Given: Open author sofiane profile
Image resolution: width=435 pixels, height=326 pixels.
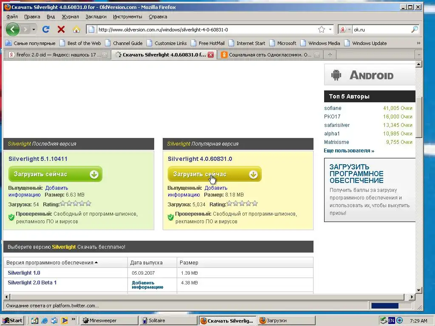Looking at the screenshot, I should coord(333,108).
